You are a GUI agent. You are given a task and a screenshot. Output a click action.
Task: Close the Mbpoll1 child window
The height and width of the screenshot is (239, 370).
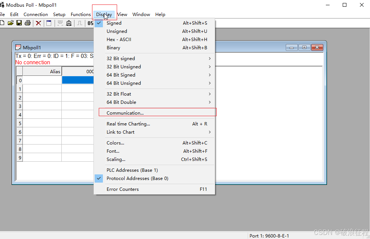(x=317, y=47)
